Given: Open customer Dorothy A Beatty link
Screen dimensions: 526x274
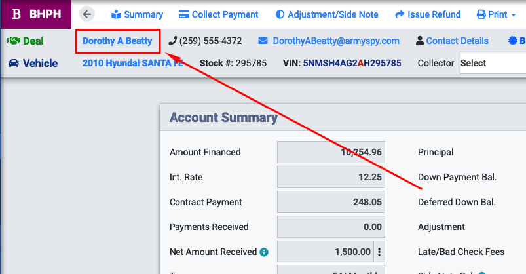Looking at the screenshot, I should point(117,41).
